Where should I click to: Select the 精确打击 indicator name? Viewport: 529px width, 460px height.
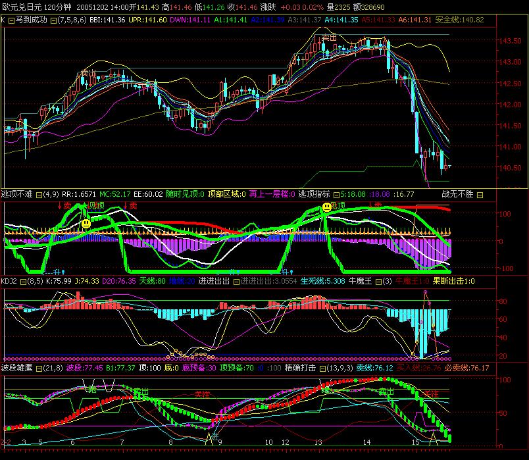tap(300, 368)
